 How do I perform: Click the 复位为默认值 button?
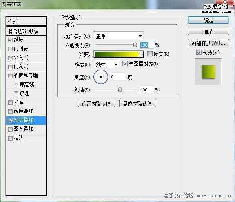pyautogui.click(x=137, y=104)
